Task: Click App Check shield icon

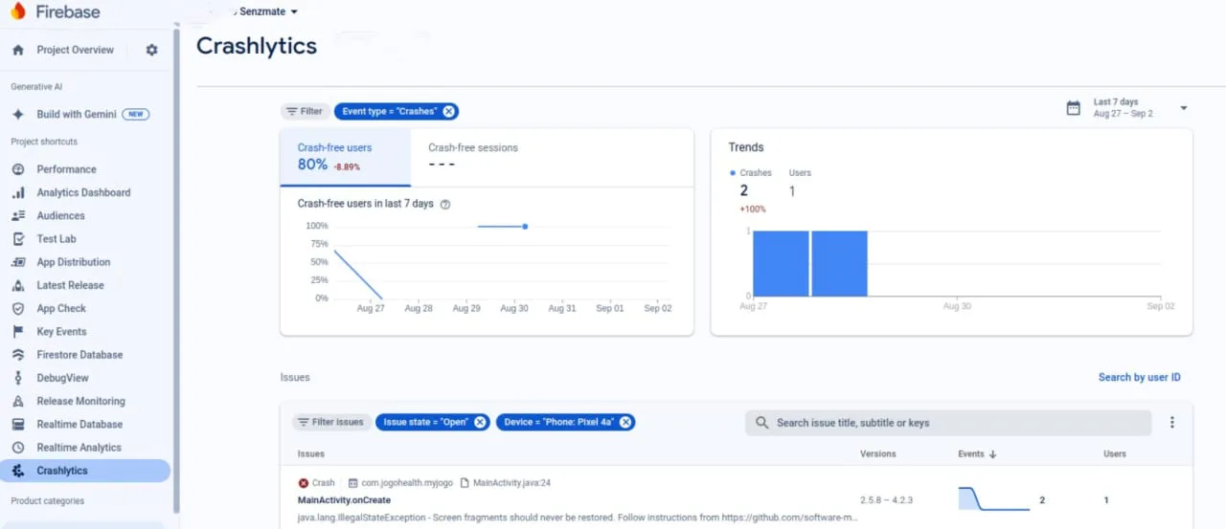Action: pyautogui.click(x=18, y=308)
